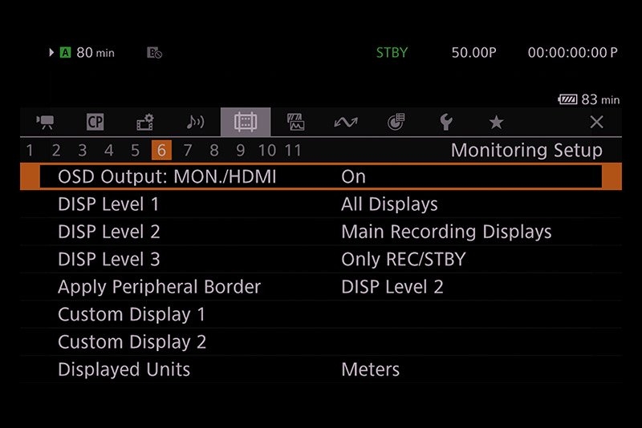
Task: Select the Monitoring Setup menu icon
Action: pyautogui.click(x=246, y=122)
